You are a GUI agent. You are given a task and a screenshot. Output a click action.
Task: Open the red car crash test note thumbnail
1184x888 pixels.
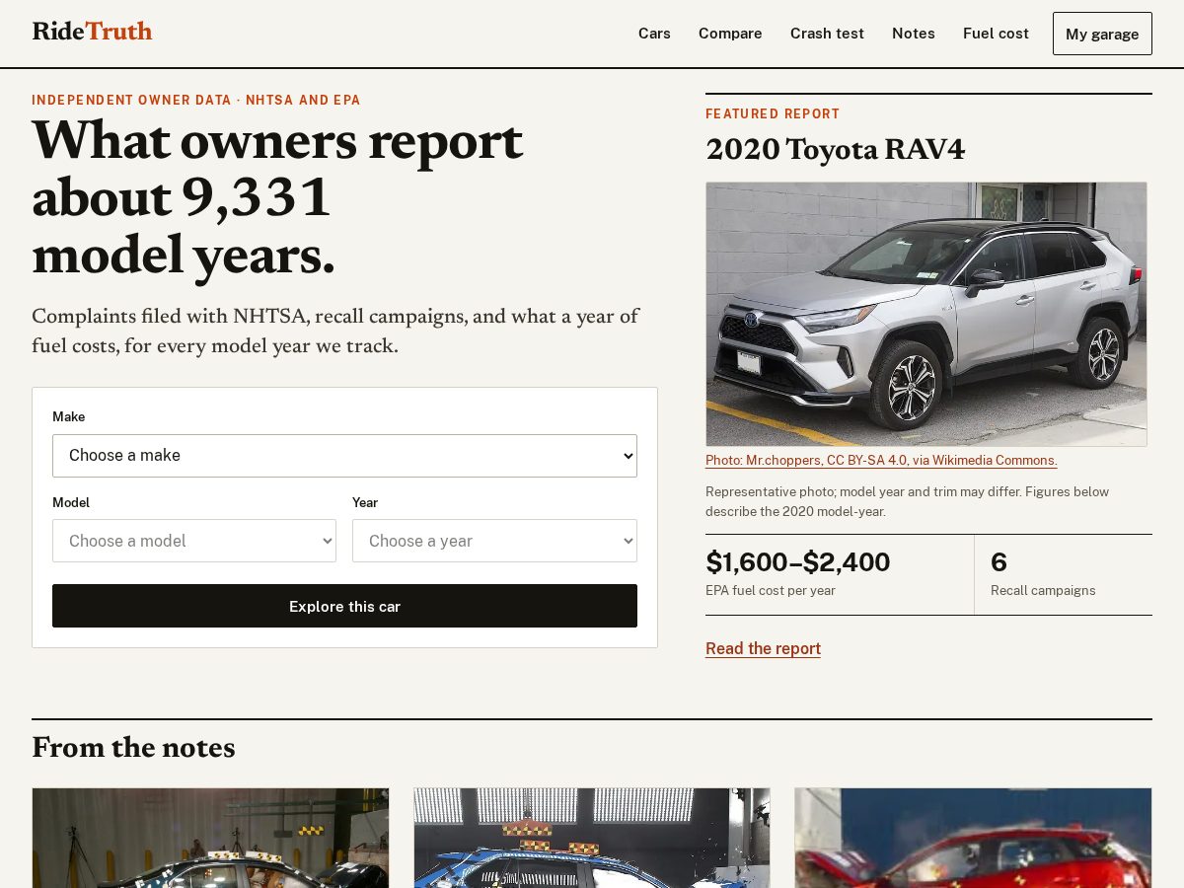coord(973,838)
